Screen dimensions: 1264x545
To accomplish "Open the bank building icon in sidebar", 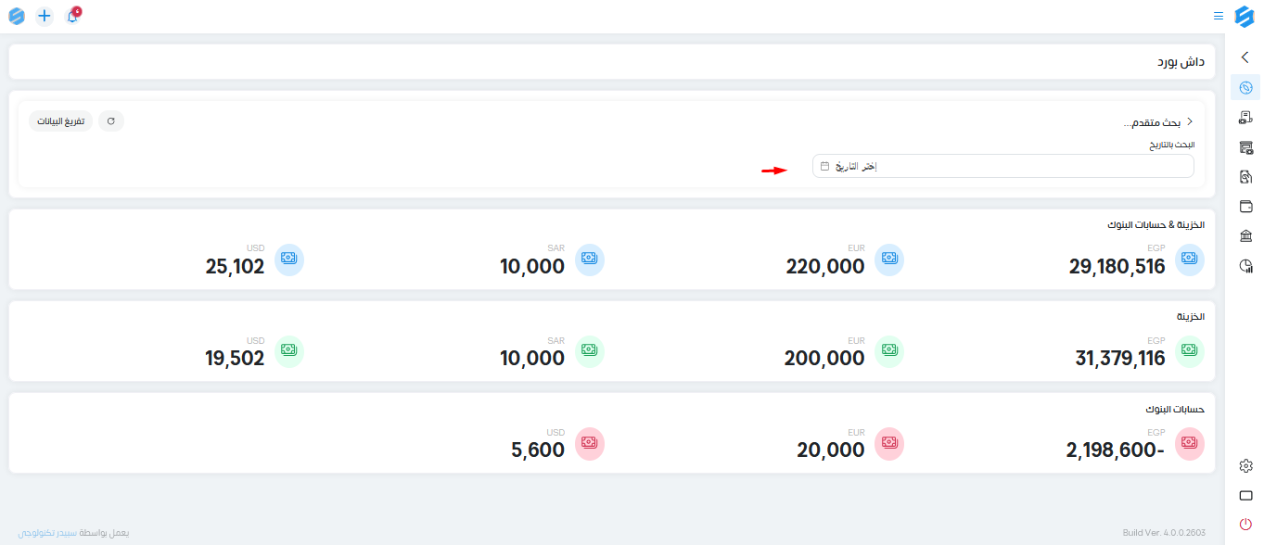I will click(x=1245, y=235).
